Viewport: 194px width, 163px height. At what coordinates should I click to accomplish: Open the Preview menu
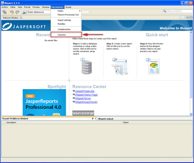coord(36,7)
